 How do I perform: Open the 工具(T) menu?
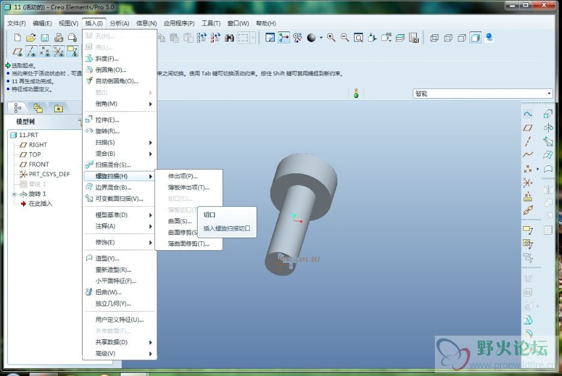tap(211, 23)
